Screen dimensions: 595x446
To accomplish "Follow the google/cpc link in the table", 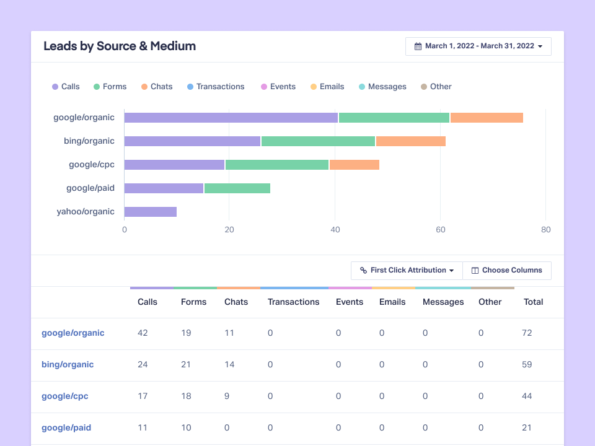I will click(64, 396).
